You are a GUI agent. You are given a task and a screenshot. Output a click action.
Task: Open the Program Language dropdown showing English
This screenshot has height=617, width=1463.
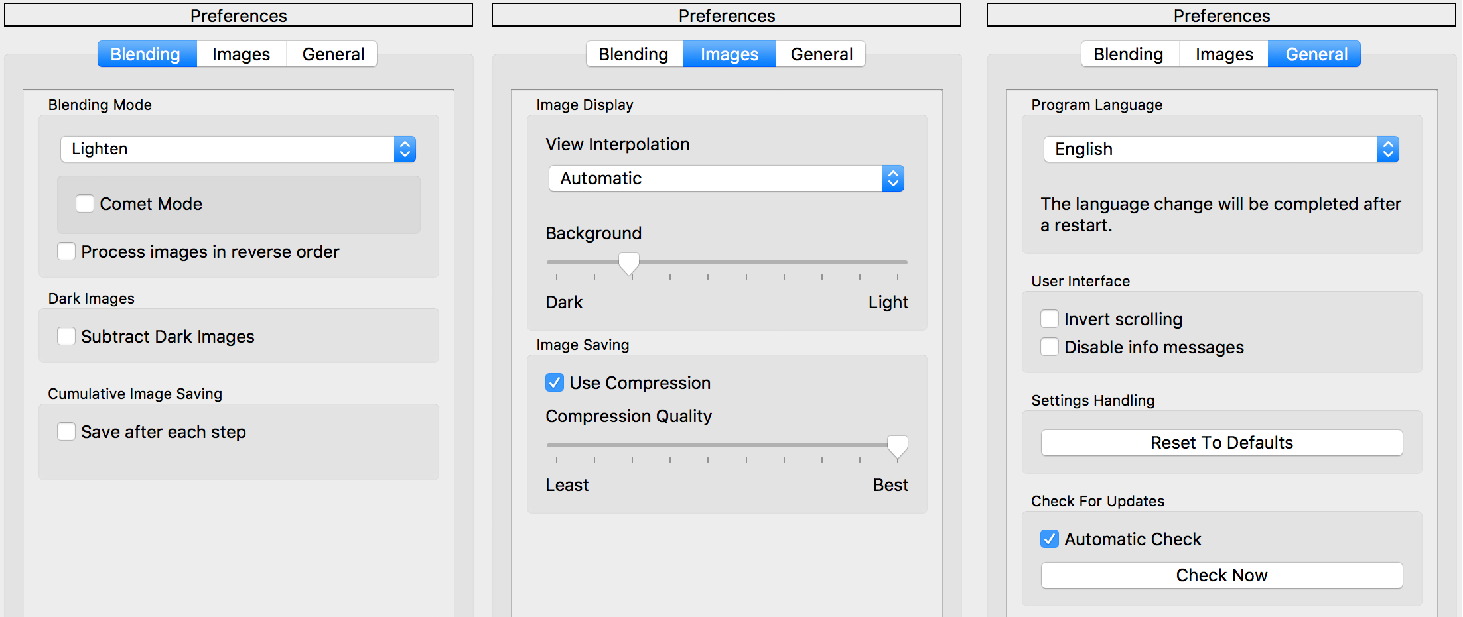tap(1221, 149)
